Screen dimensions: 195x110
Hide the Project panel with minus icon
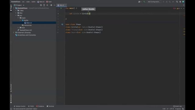54,5
